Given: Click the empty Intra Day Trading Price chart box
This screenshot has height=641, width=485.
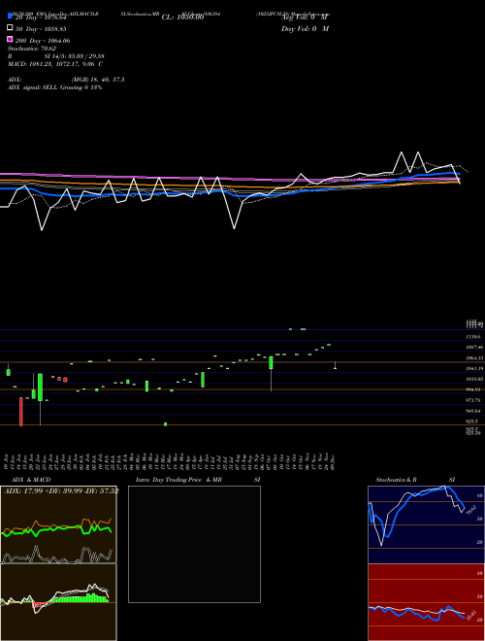Looking at the screenshot, I should coord(194,544).
